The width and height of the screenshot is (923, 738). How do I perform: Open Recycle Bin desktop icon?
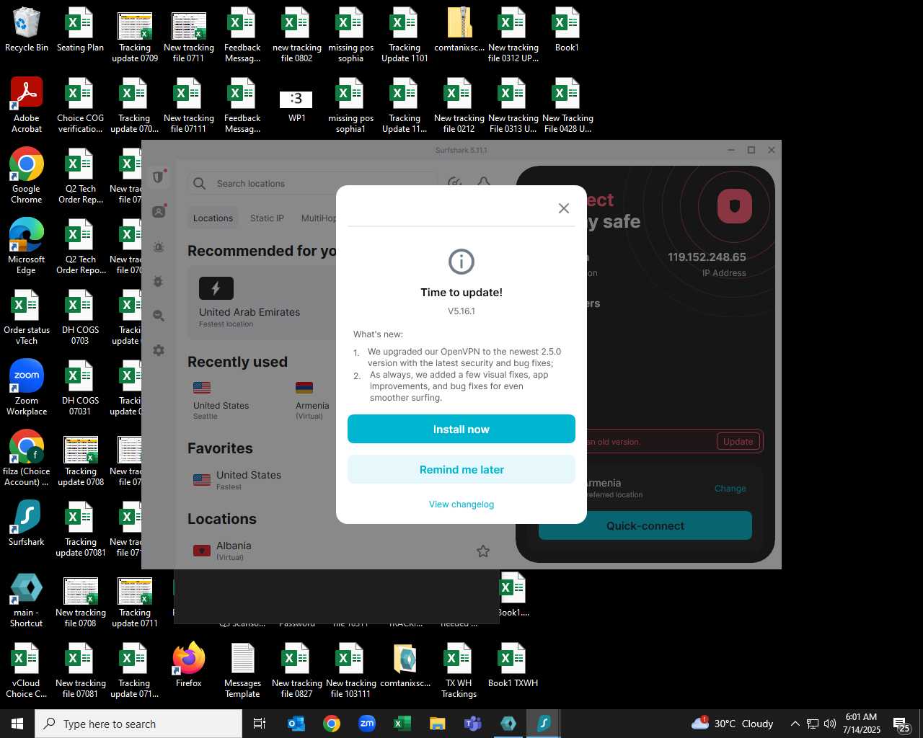pyautogui.click(x=27, y=30)
